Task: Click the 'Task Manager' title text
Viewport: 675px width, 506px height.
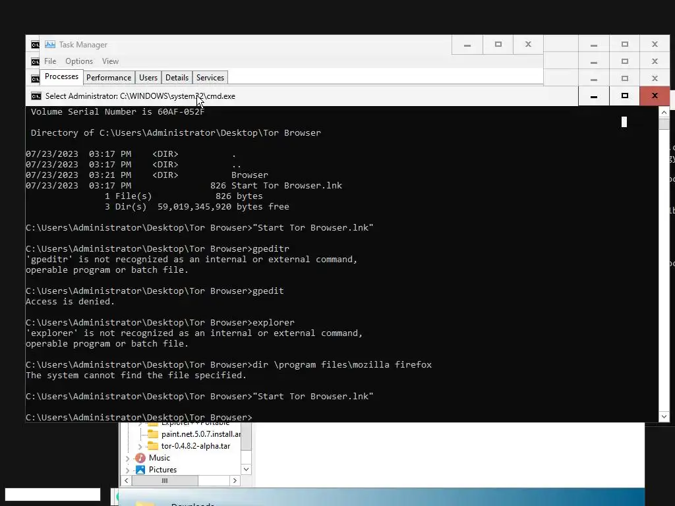Action: pos(83,45)
